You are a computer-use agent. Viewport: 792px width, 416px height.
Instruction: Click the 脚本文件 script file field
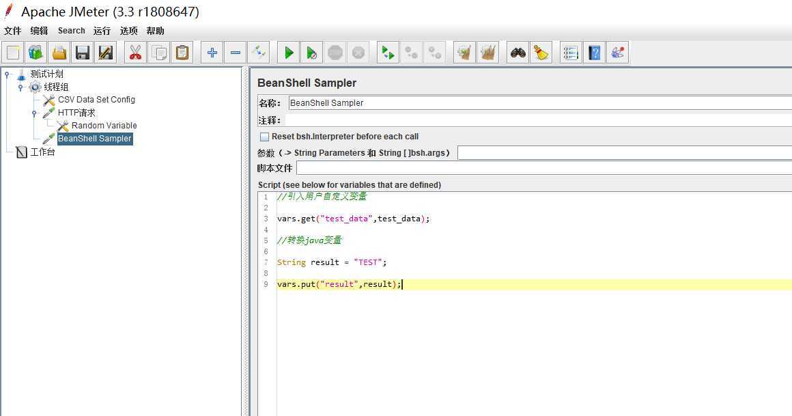(x=544, y=168)
